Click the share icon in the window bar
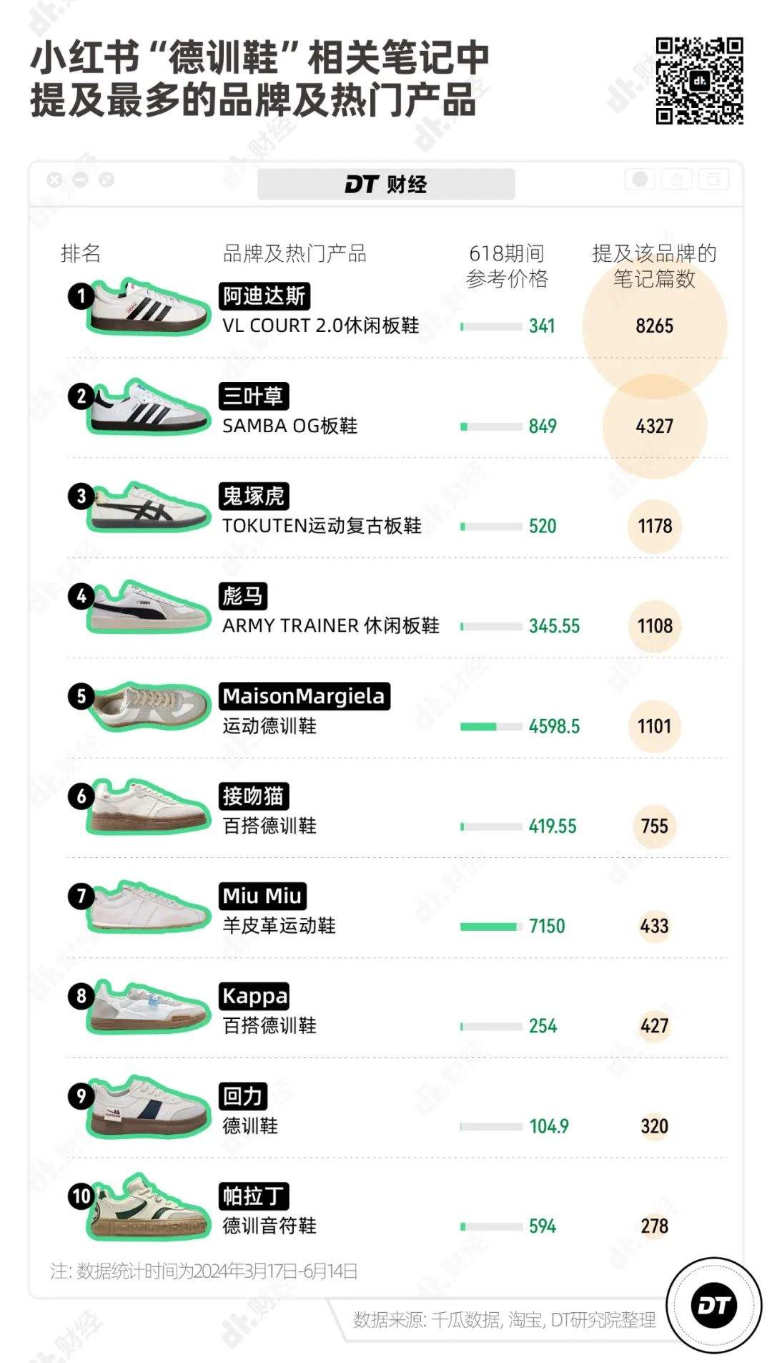Image resolution: width=772 pixels, height=1363 pixels. click(x=677, y=179)
